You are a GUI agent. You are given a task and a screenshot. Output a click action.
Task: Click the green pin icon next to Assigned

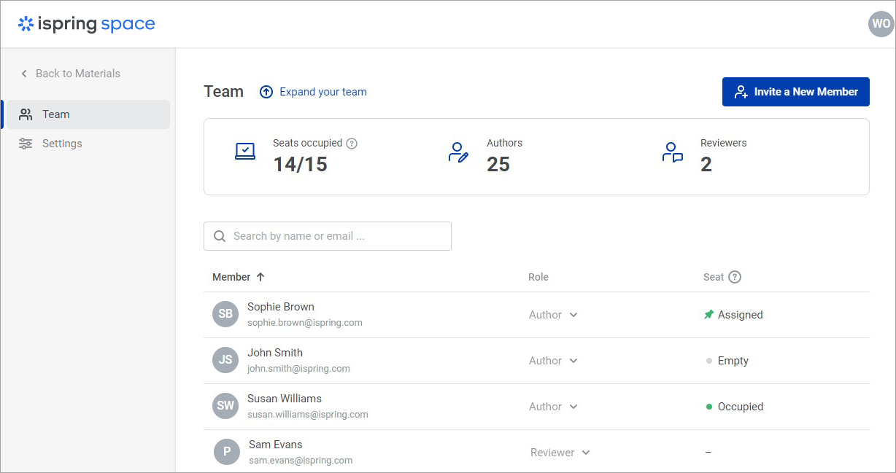click(708, 315)
